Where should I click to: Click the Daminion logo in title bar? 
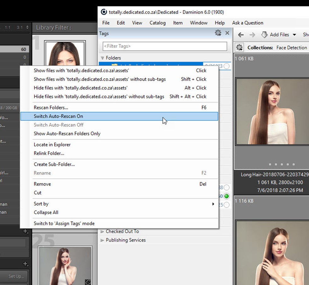click(104, 12)
